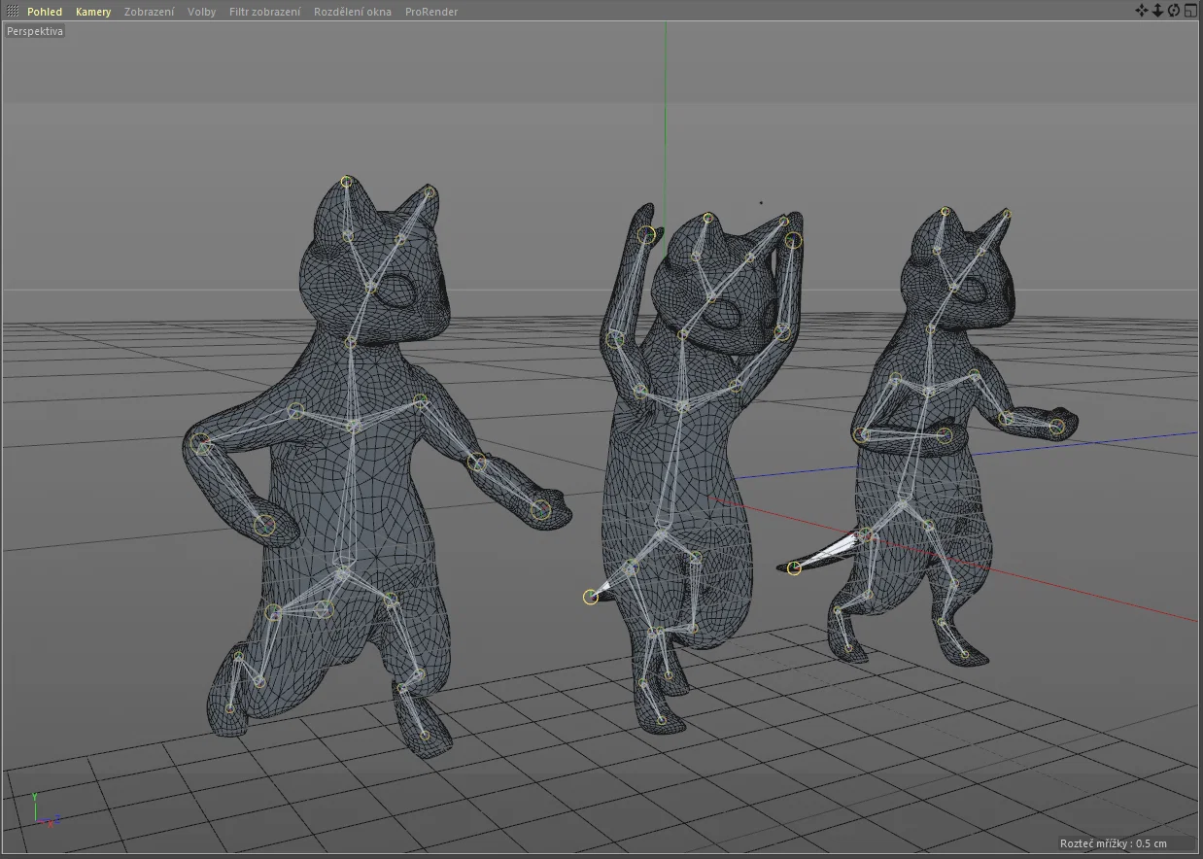Open the Rozdělení okna menu

pos(352,12)
